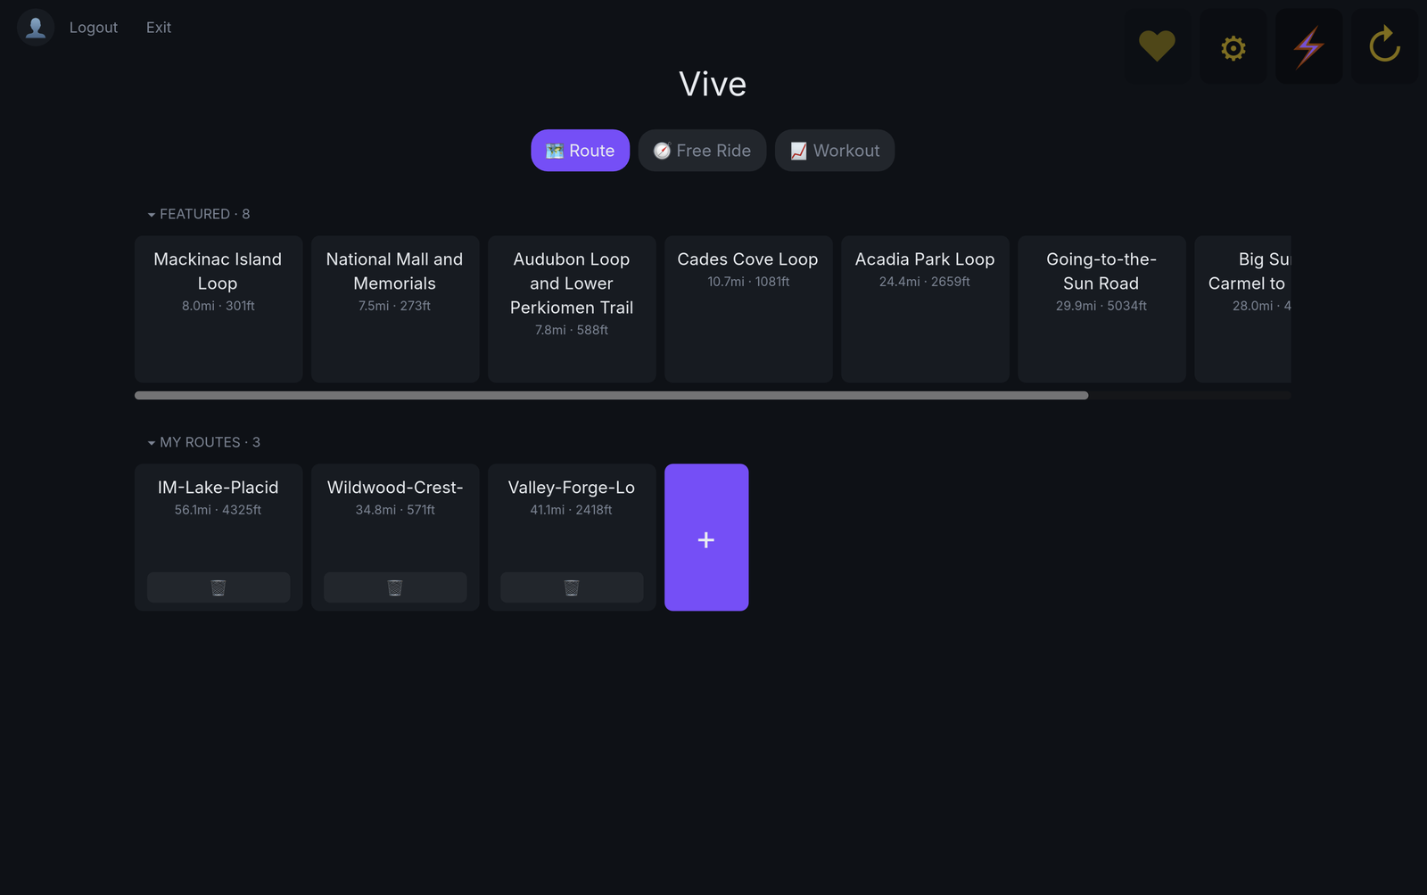Click the user profile avatar icon

(x=36, y=28)
